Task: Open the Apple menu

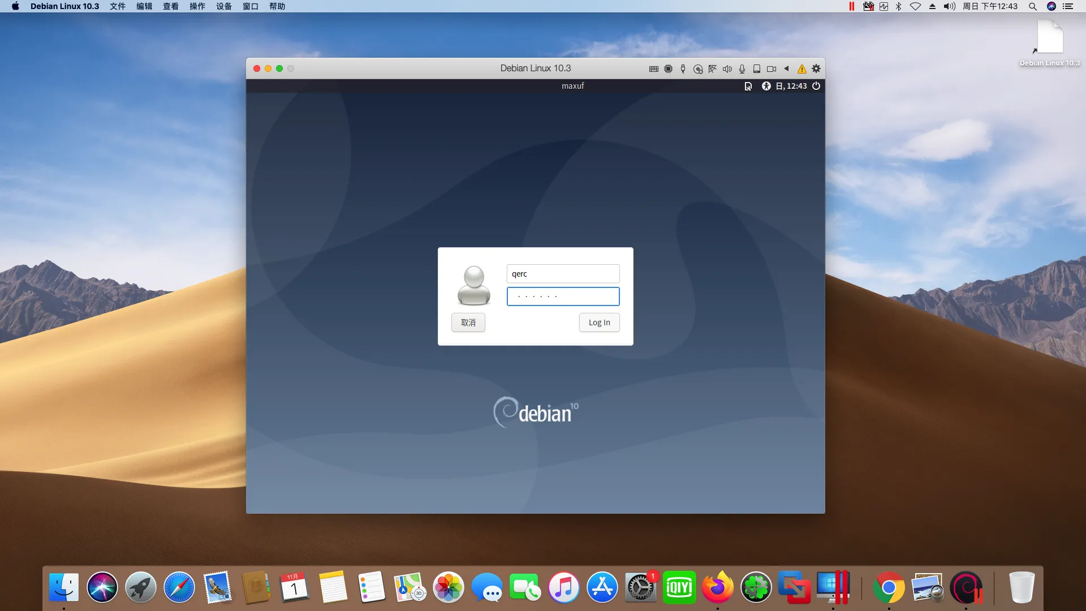Action: click(x=15, y=6)
